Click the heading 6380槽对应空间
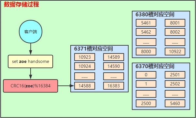The image size is (196, 118). (155, 15)
